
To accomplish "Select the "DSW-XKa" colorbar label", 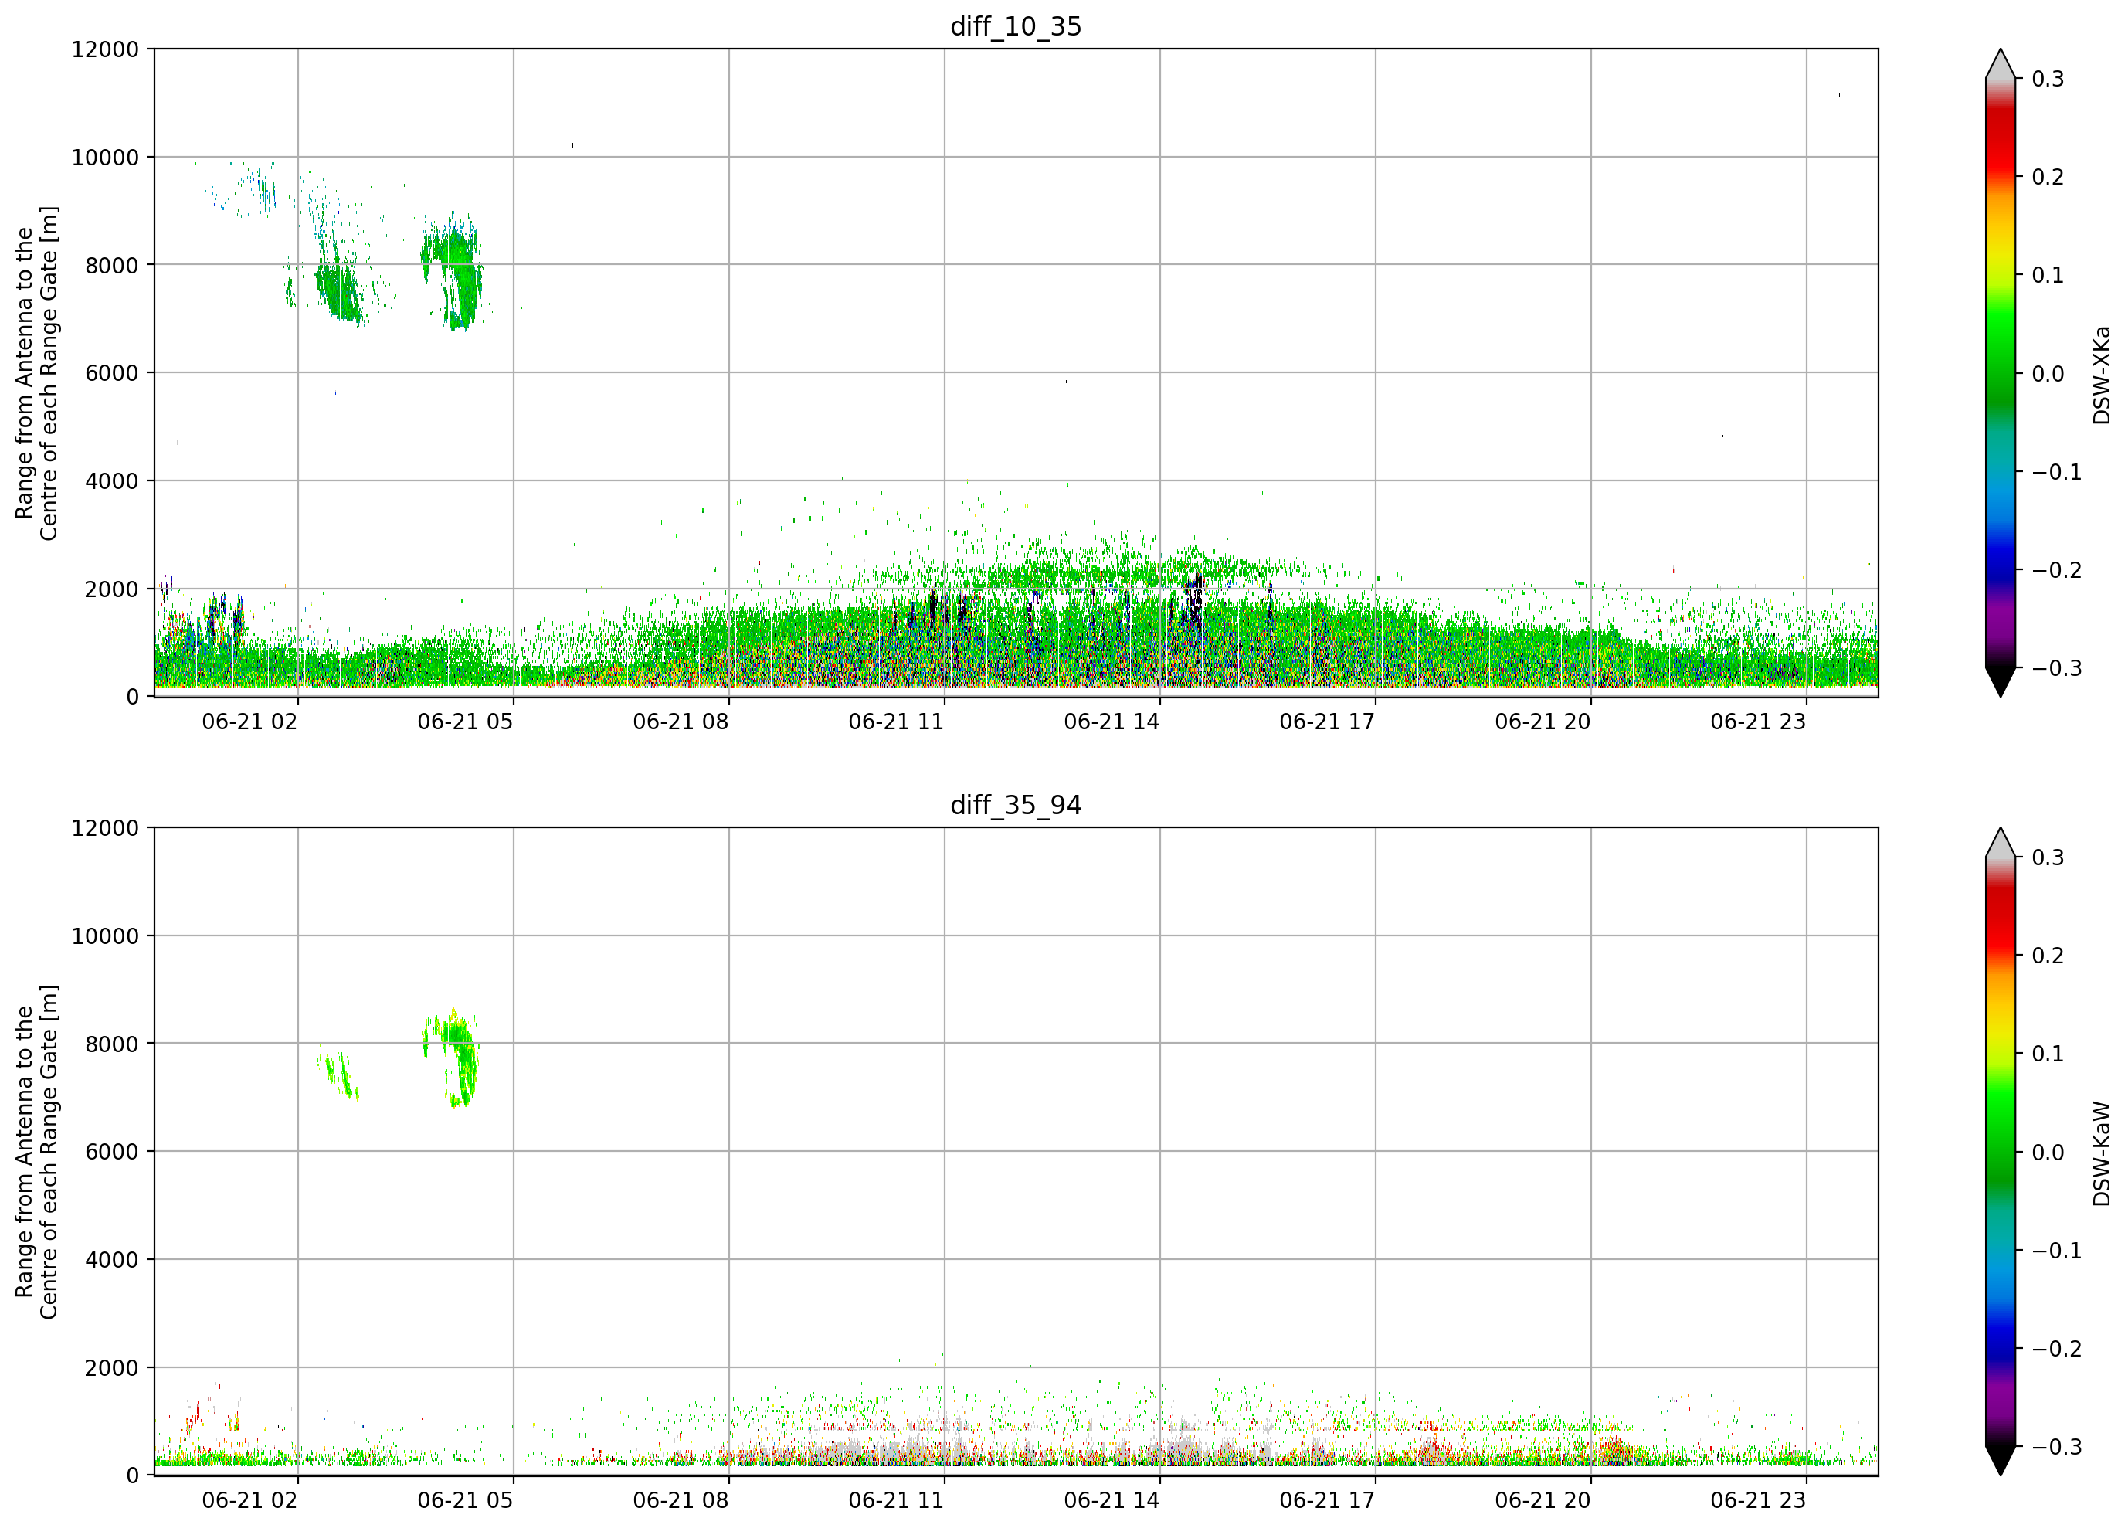I will tap(2101, 375).
